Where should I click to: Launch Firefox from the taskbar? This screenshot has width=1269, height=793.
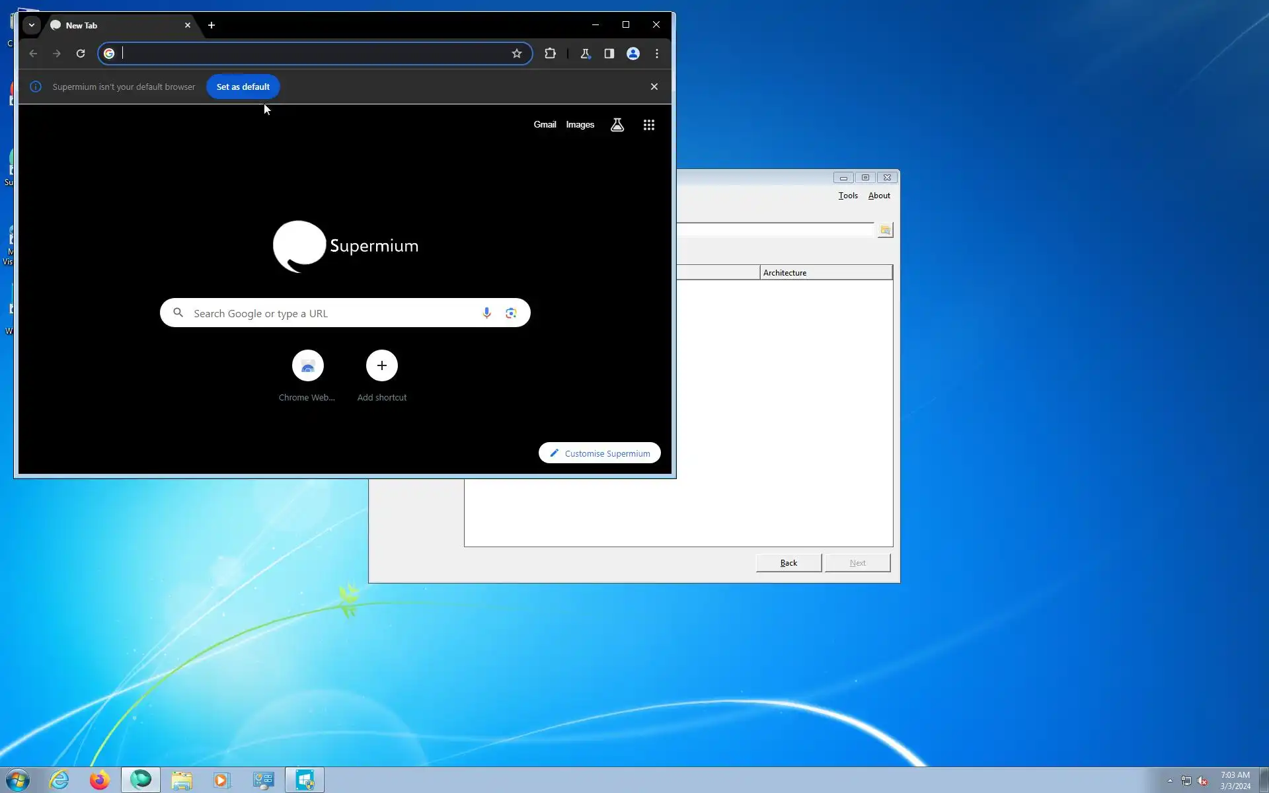click(x=100, y=780)
